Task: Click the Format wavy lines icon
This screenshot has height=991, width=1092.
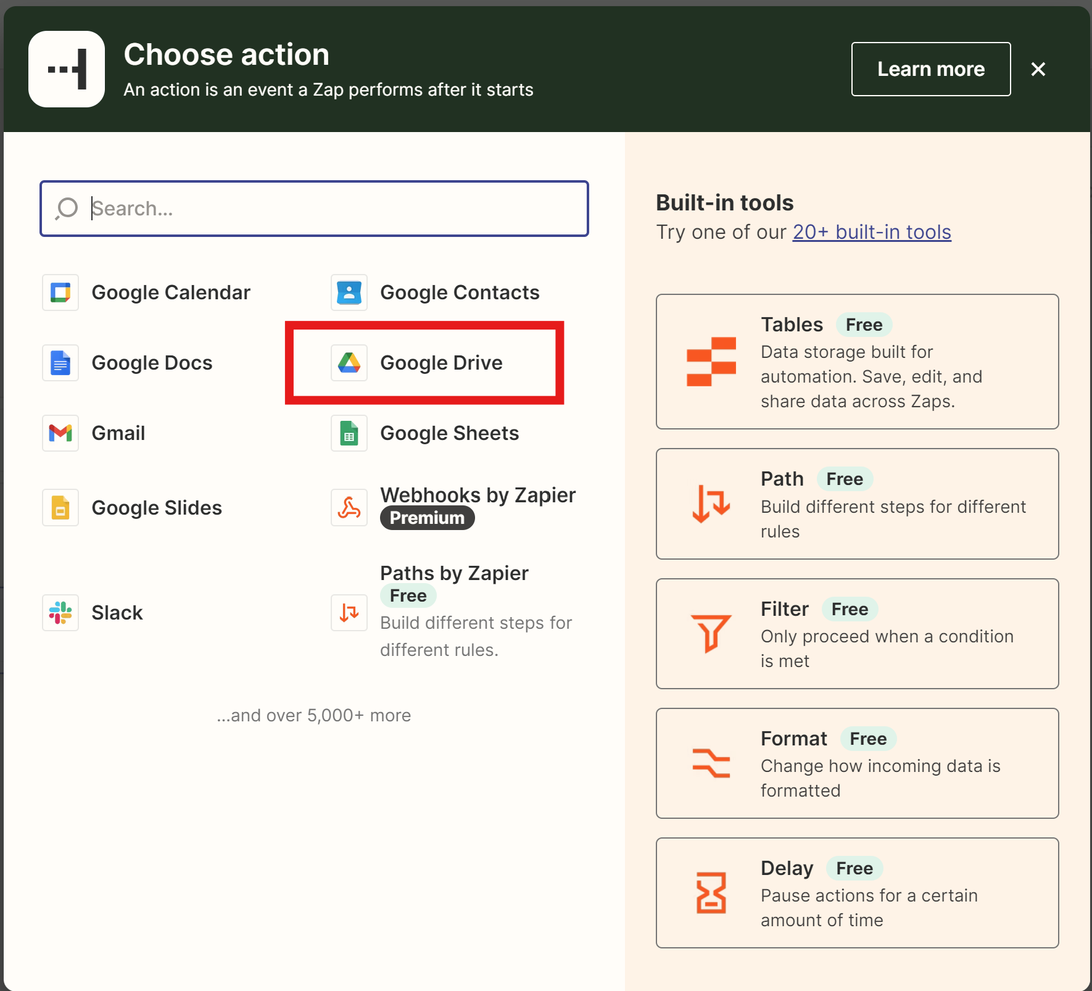Action: coord(711,763)
